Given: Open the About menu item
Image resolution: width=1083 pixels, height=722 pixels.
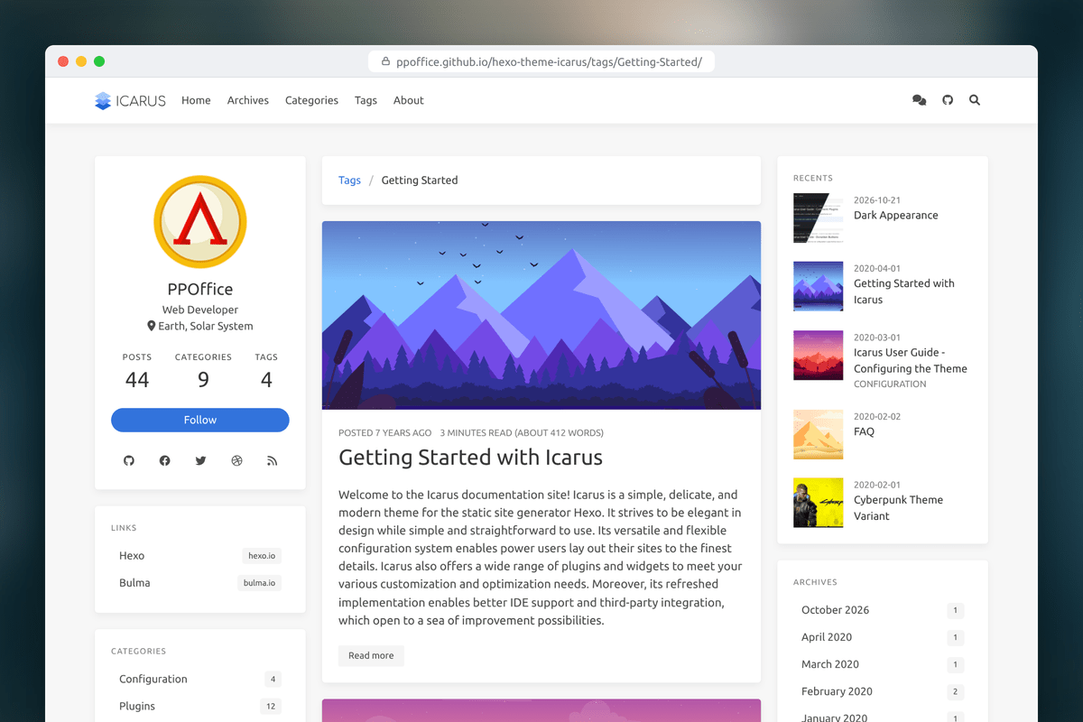Looking at the screenshot, I should [409, 101].
